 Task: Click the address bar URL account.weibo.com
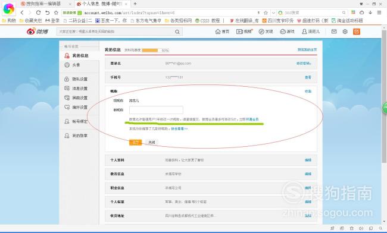point(129,12)
